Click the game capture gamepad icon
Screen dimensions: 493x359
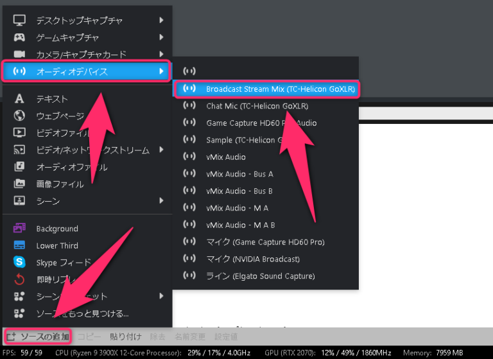click(19, 37)
